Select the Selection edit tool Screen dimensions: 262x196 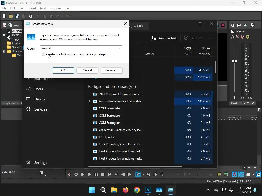tap(155, 174)
